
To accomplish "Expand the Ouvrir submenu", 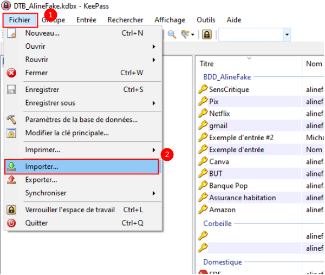I will tap(83, 47).
